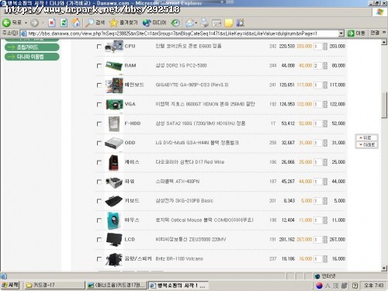Image resolution: width=388 pixels, height=291 pixels.
Task: Select the LCD row checkbox
Action: pyautogui.click(x=99, y=240)
